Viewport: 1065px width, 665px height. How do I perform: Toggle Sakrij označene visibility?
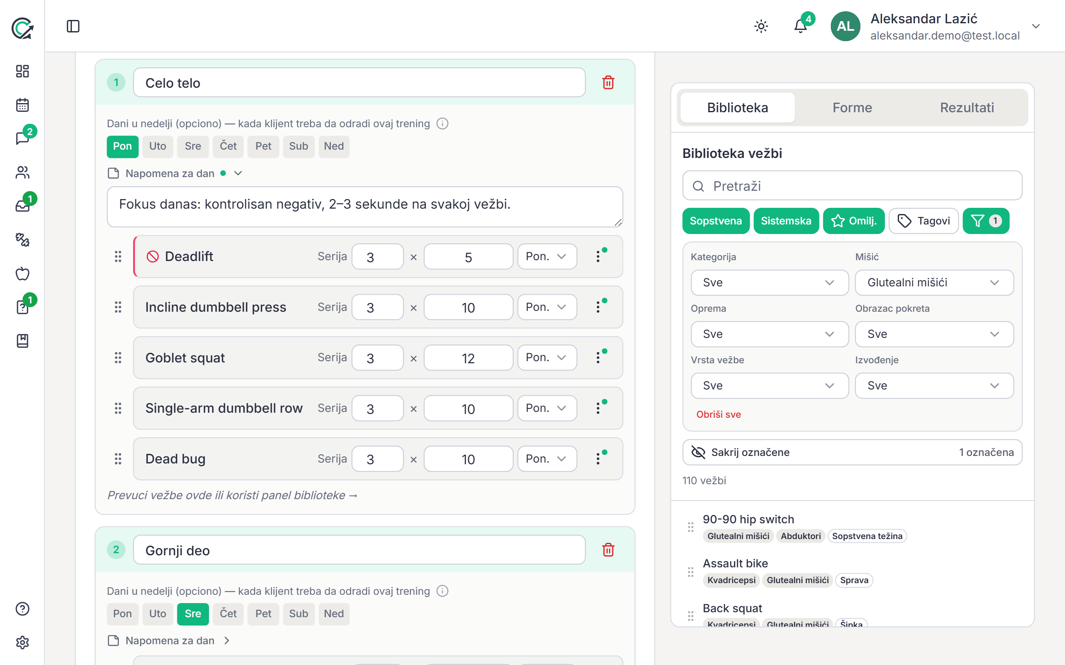coord(852,452)
